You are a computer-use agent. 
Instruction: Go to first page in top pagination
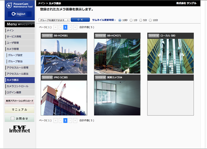[55, 27]
